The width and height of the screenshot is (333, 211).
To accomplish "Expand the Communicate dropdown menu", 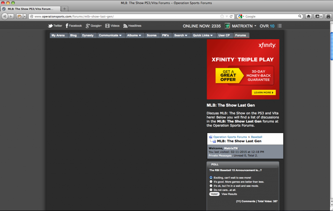I will click(x=110, y=35).
